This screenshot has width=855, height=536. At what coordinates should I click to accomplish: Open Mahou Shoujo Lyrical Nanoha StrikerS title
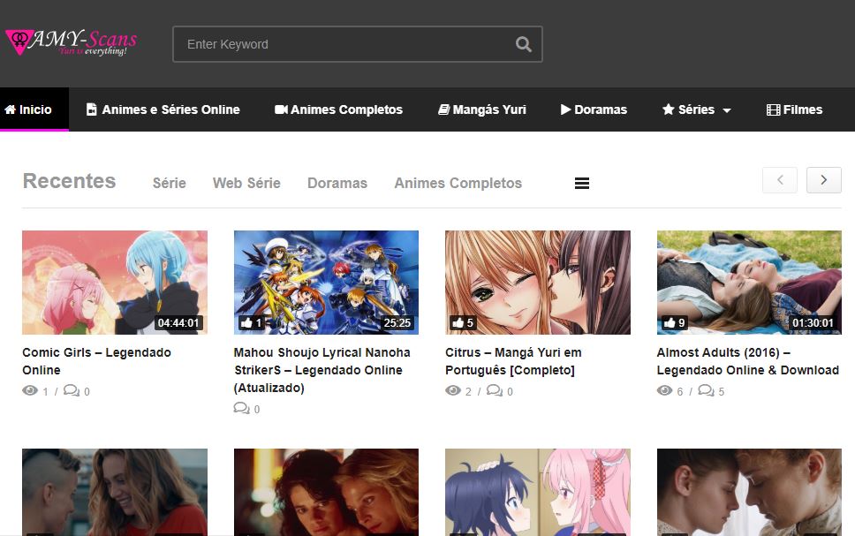coord(322,370)
